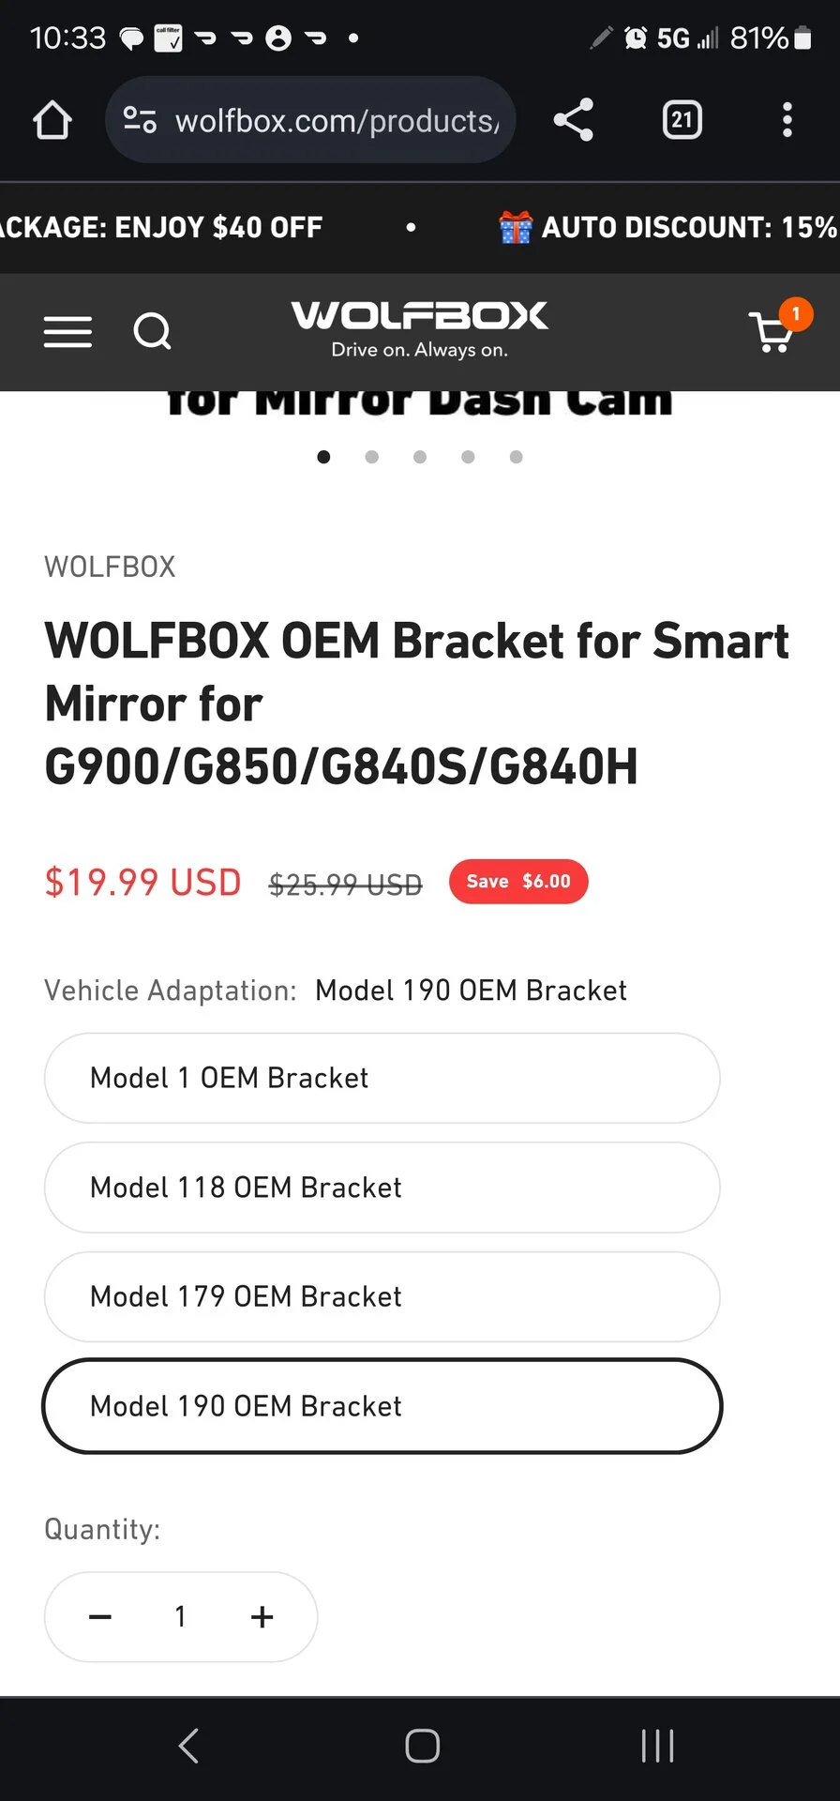Increase quantity with the plus button
This screenshot has height=1801, width=840.
tap(262, 1616)
